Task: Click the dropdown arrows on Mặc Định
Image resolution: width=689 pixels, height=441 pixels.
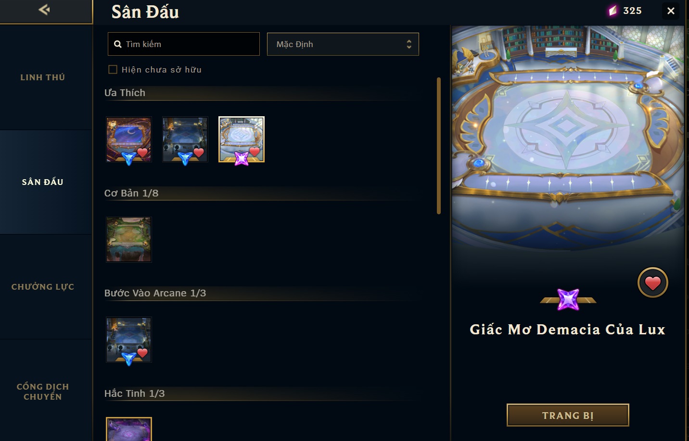Action: pos(409,44)
